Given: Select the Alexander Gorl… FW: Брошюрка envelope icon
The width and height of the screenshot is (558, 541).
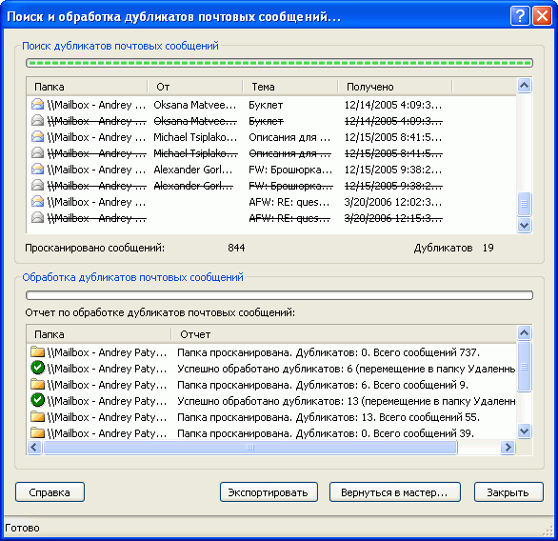Looking at the screenshot, I should click(x=37, y=170).
